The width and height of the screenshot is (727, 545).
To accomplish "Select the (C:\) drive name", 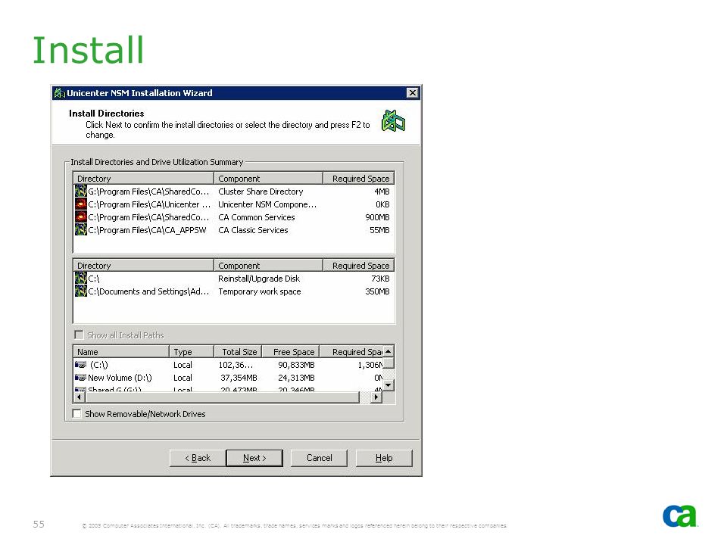I will pos(98,365).
